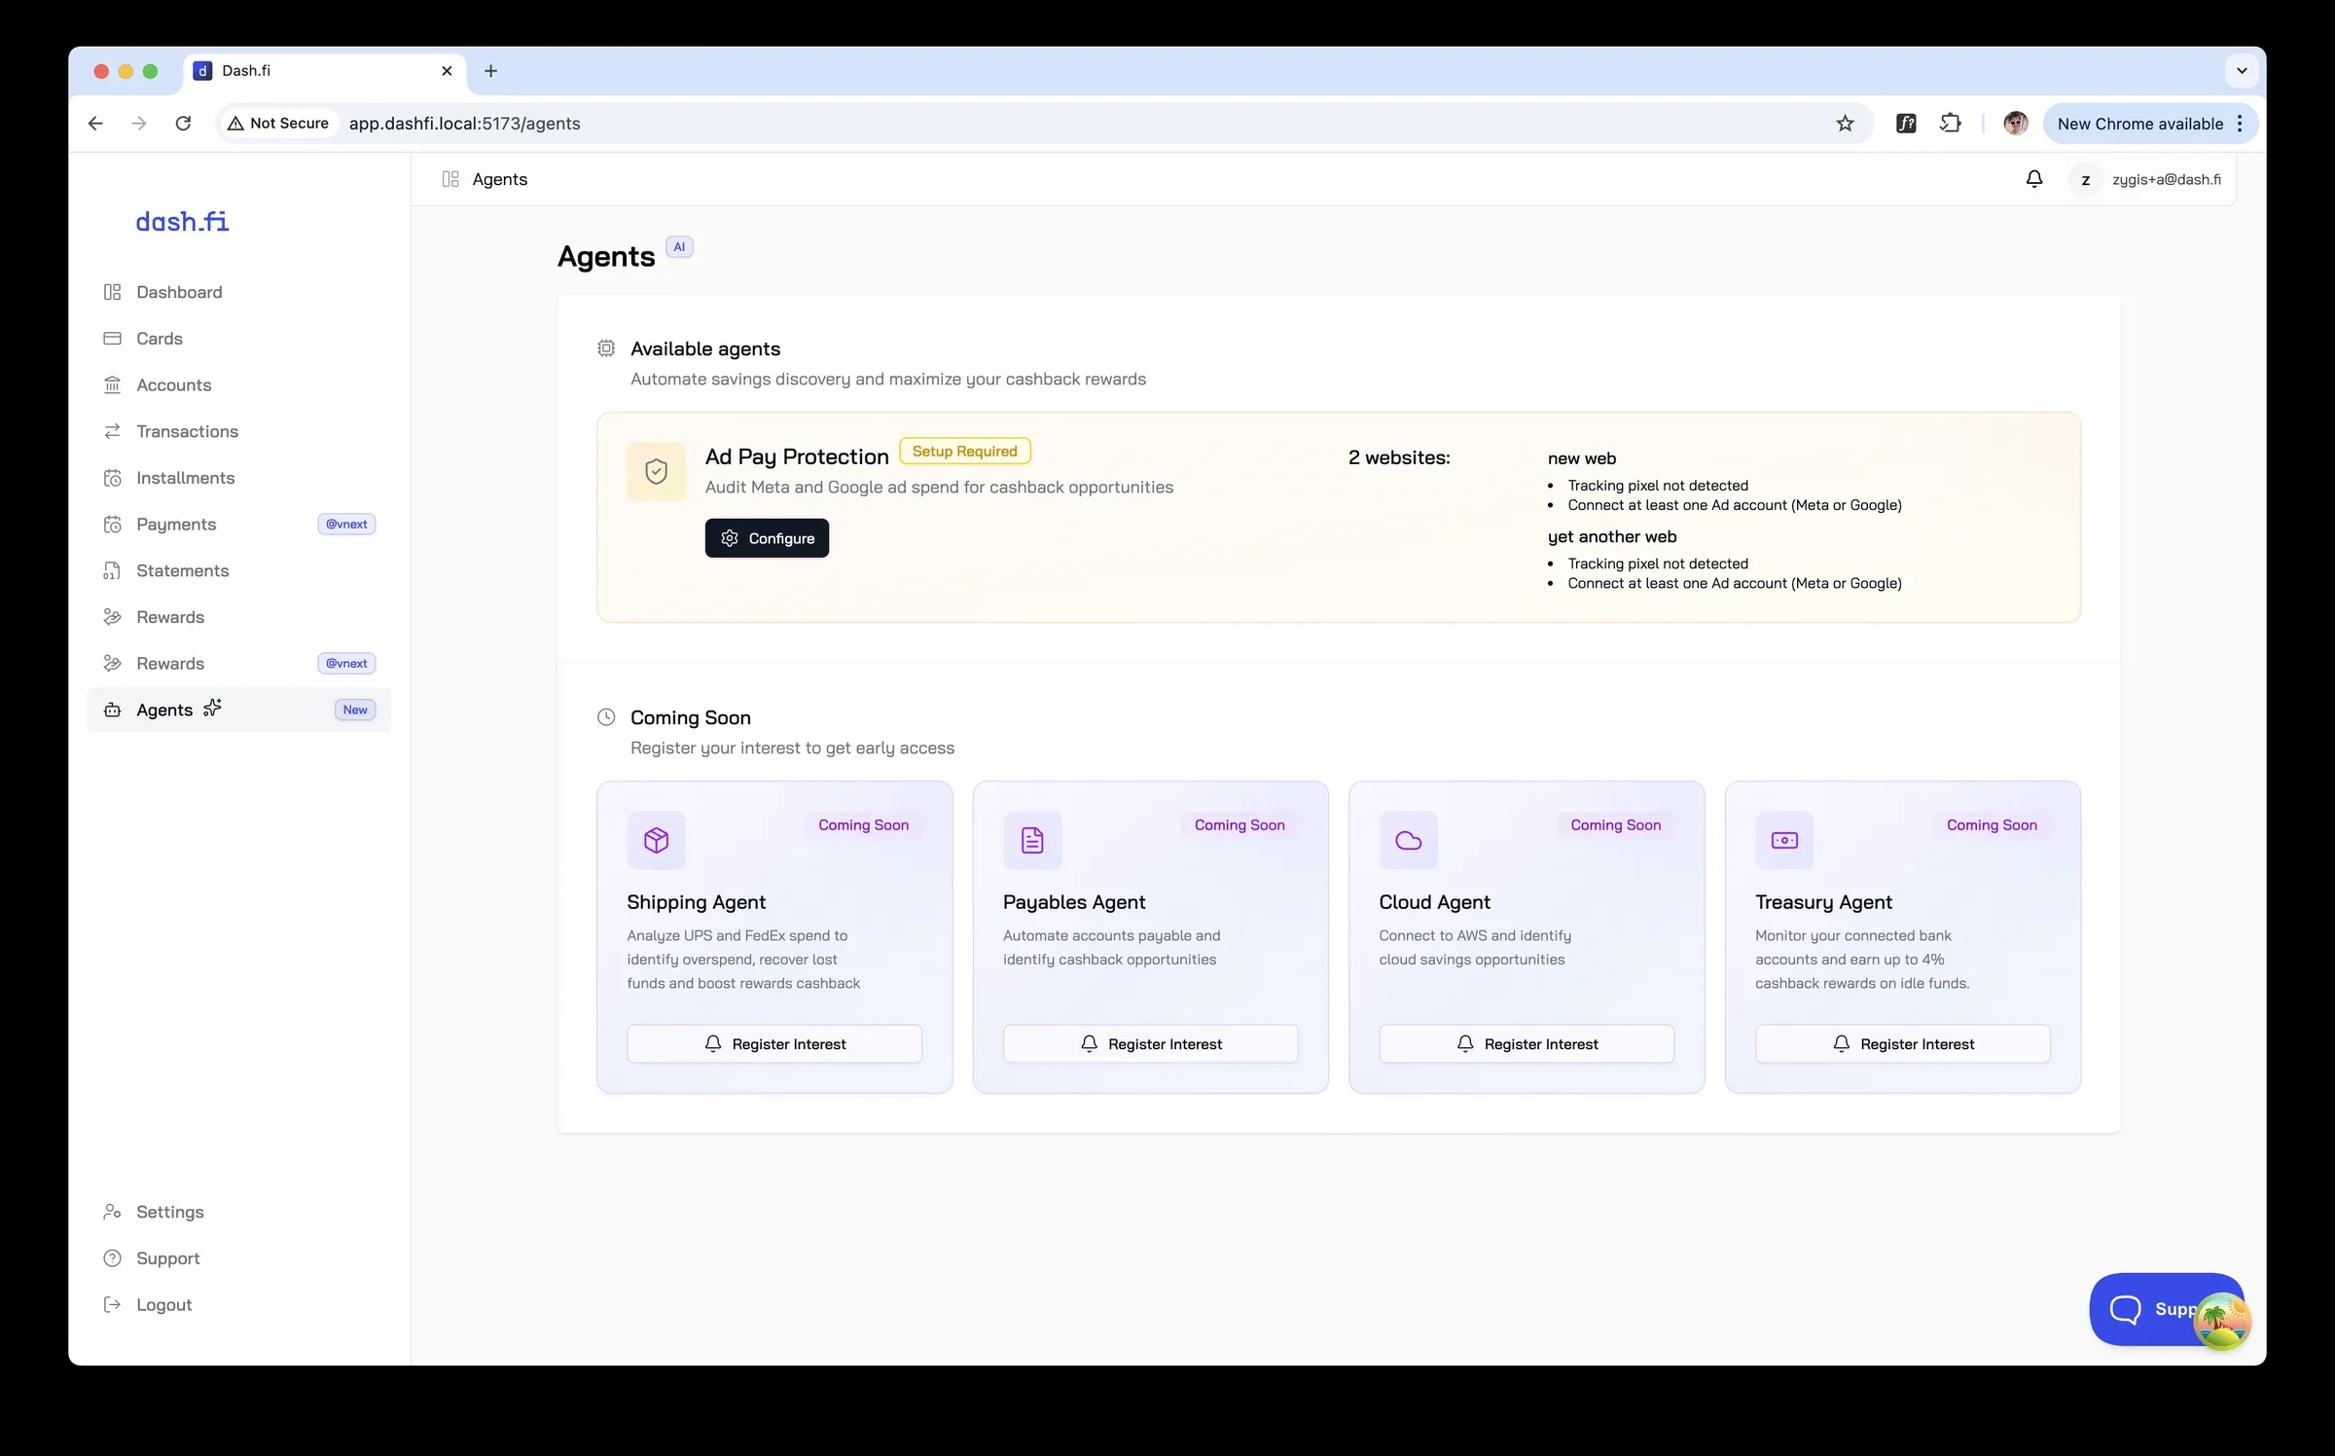The height and width of the screenshot is (1456, 2335).
Task: Click the Treasury Agent cash icon
Action: (1784, 840)
